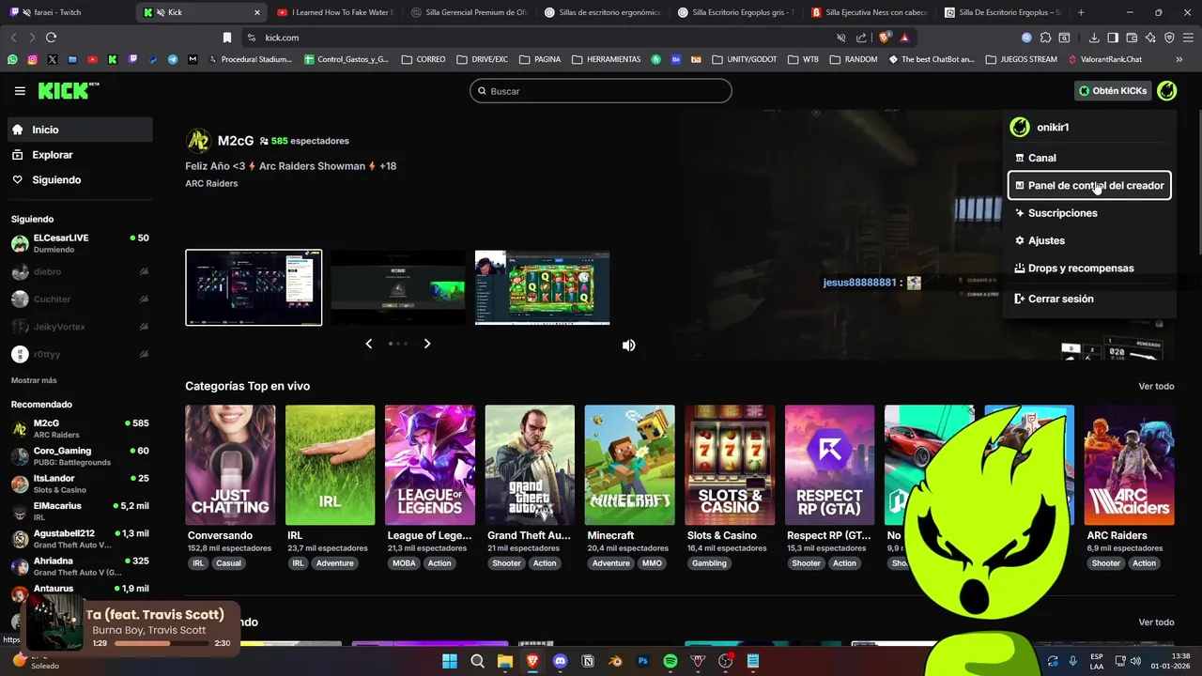Open Ajustes from the user menu

tap(1089, 240)
